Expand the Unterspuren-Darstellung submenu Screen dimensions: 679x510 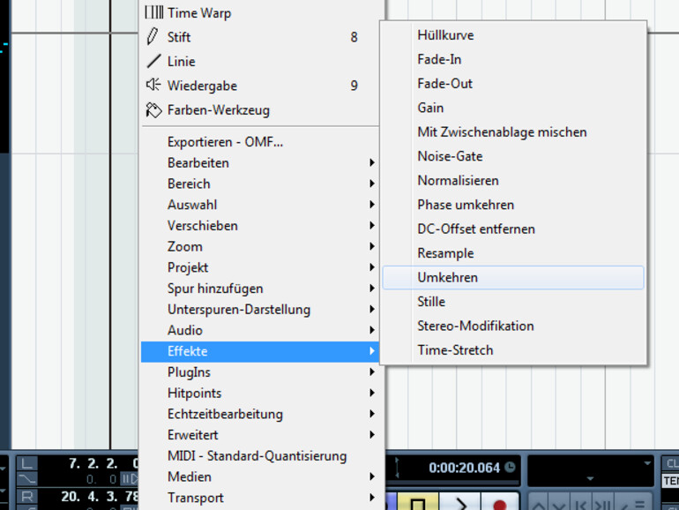[x=260, y=310]
